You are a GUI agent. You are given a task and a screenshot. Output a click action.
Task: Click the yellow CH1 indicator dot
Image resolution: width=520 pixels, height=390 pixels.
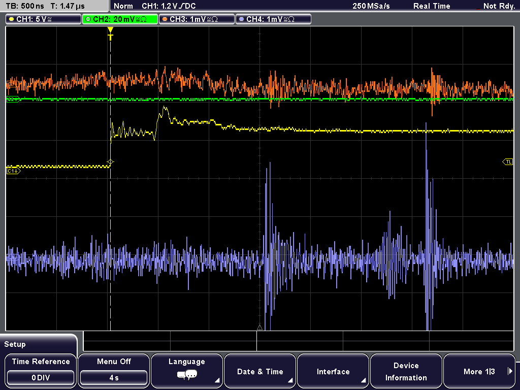12,19
